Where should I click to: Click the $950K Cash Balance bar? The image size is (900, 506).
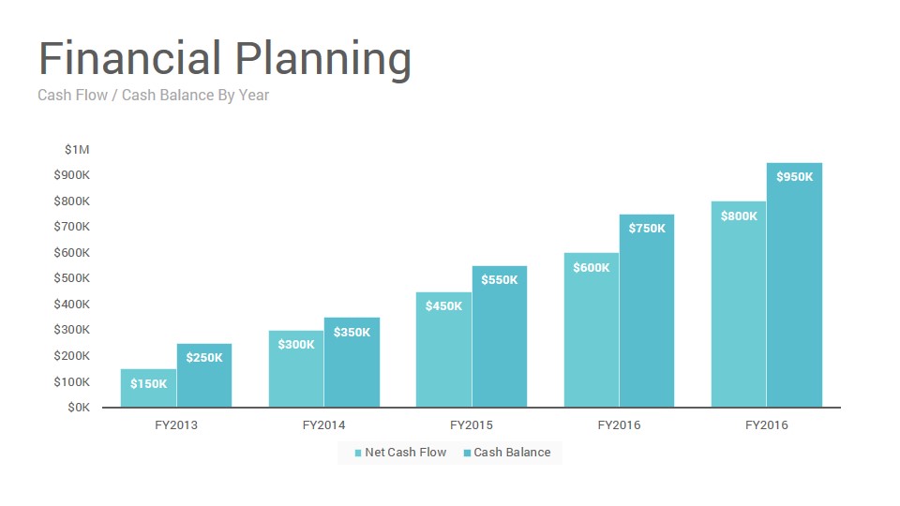(x=794, y=285)
